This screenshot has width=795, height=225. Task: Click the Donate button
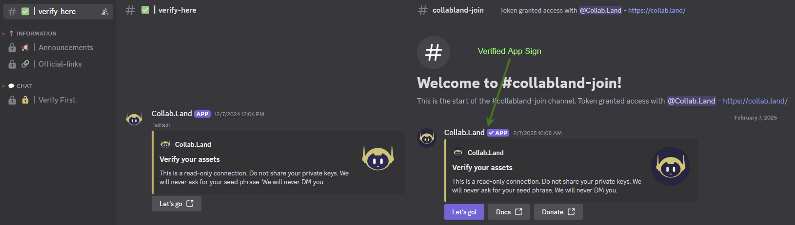click(558, 212)
